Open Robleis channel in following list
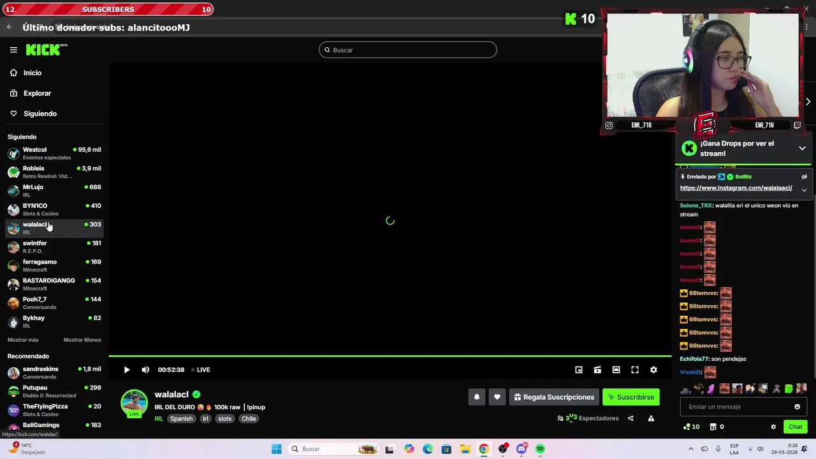 [x=54, y=171]
